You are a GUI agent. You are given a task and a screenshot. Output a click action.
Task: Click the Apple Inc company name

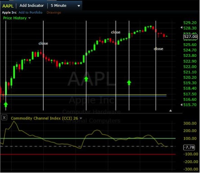point(9,13)
